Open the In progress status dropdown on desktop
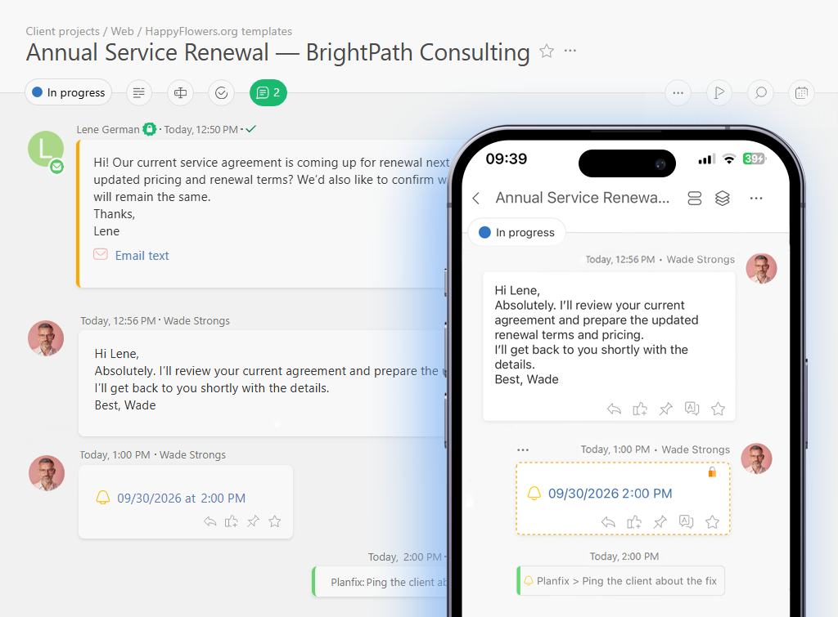 (x=69, y=92)
